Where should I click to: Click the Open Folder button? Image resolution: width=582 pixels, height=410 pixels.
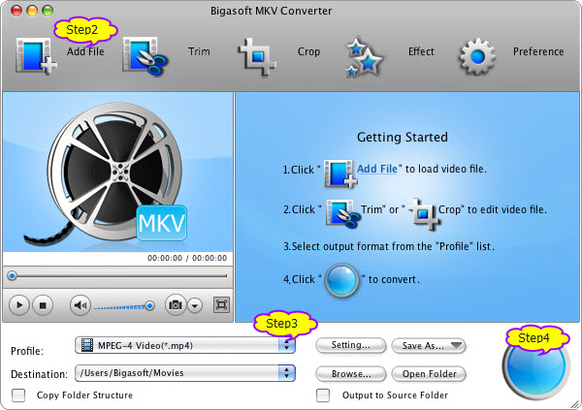click(429, 374)
